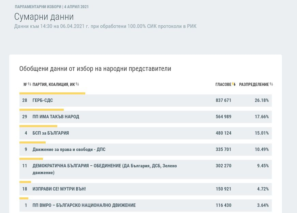The width and height of the screenshot is (297, 213).
Task: Sort by party name arrows icon
Action: (x=77, y=84)
